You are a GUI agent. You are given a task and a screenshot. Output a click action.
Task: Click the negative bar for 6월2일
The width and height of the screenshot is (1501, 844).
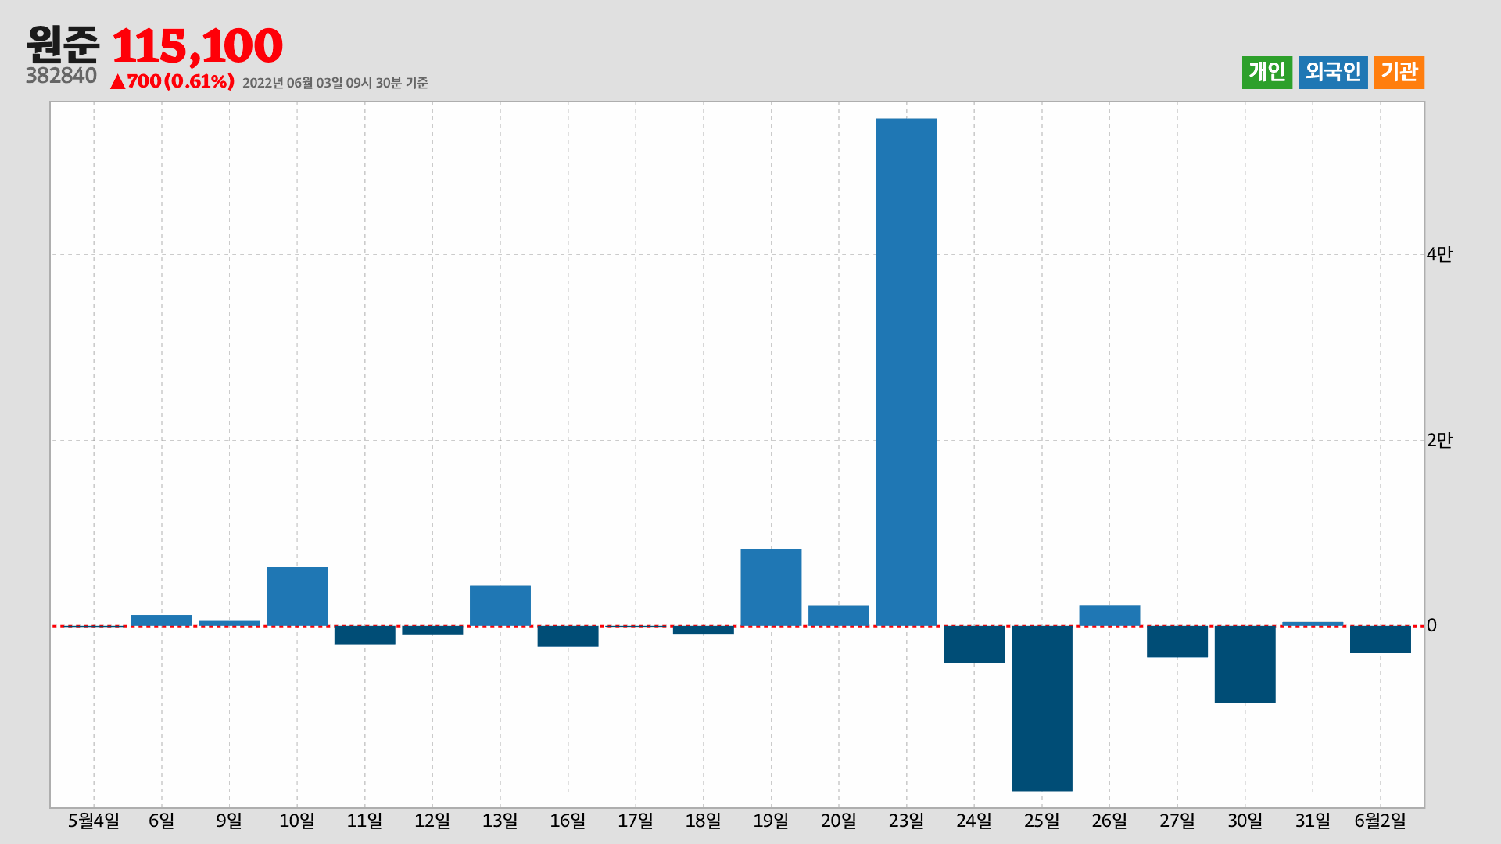(x=1381, y=639)
